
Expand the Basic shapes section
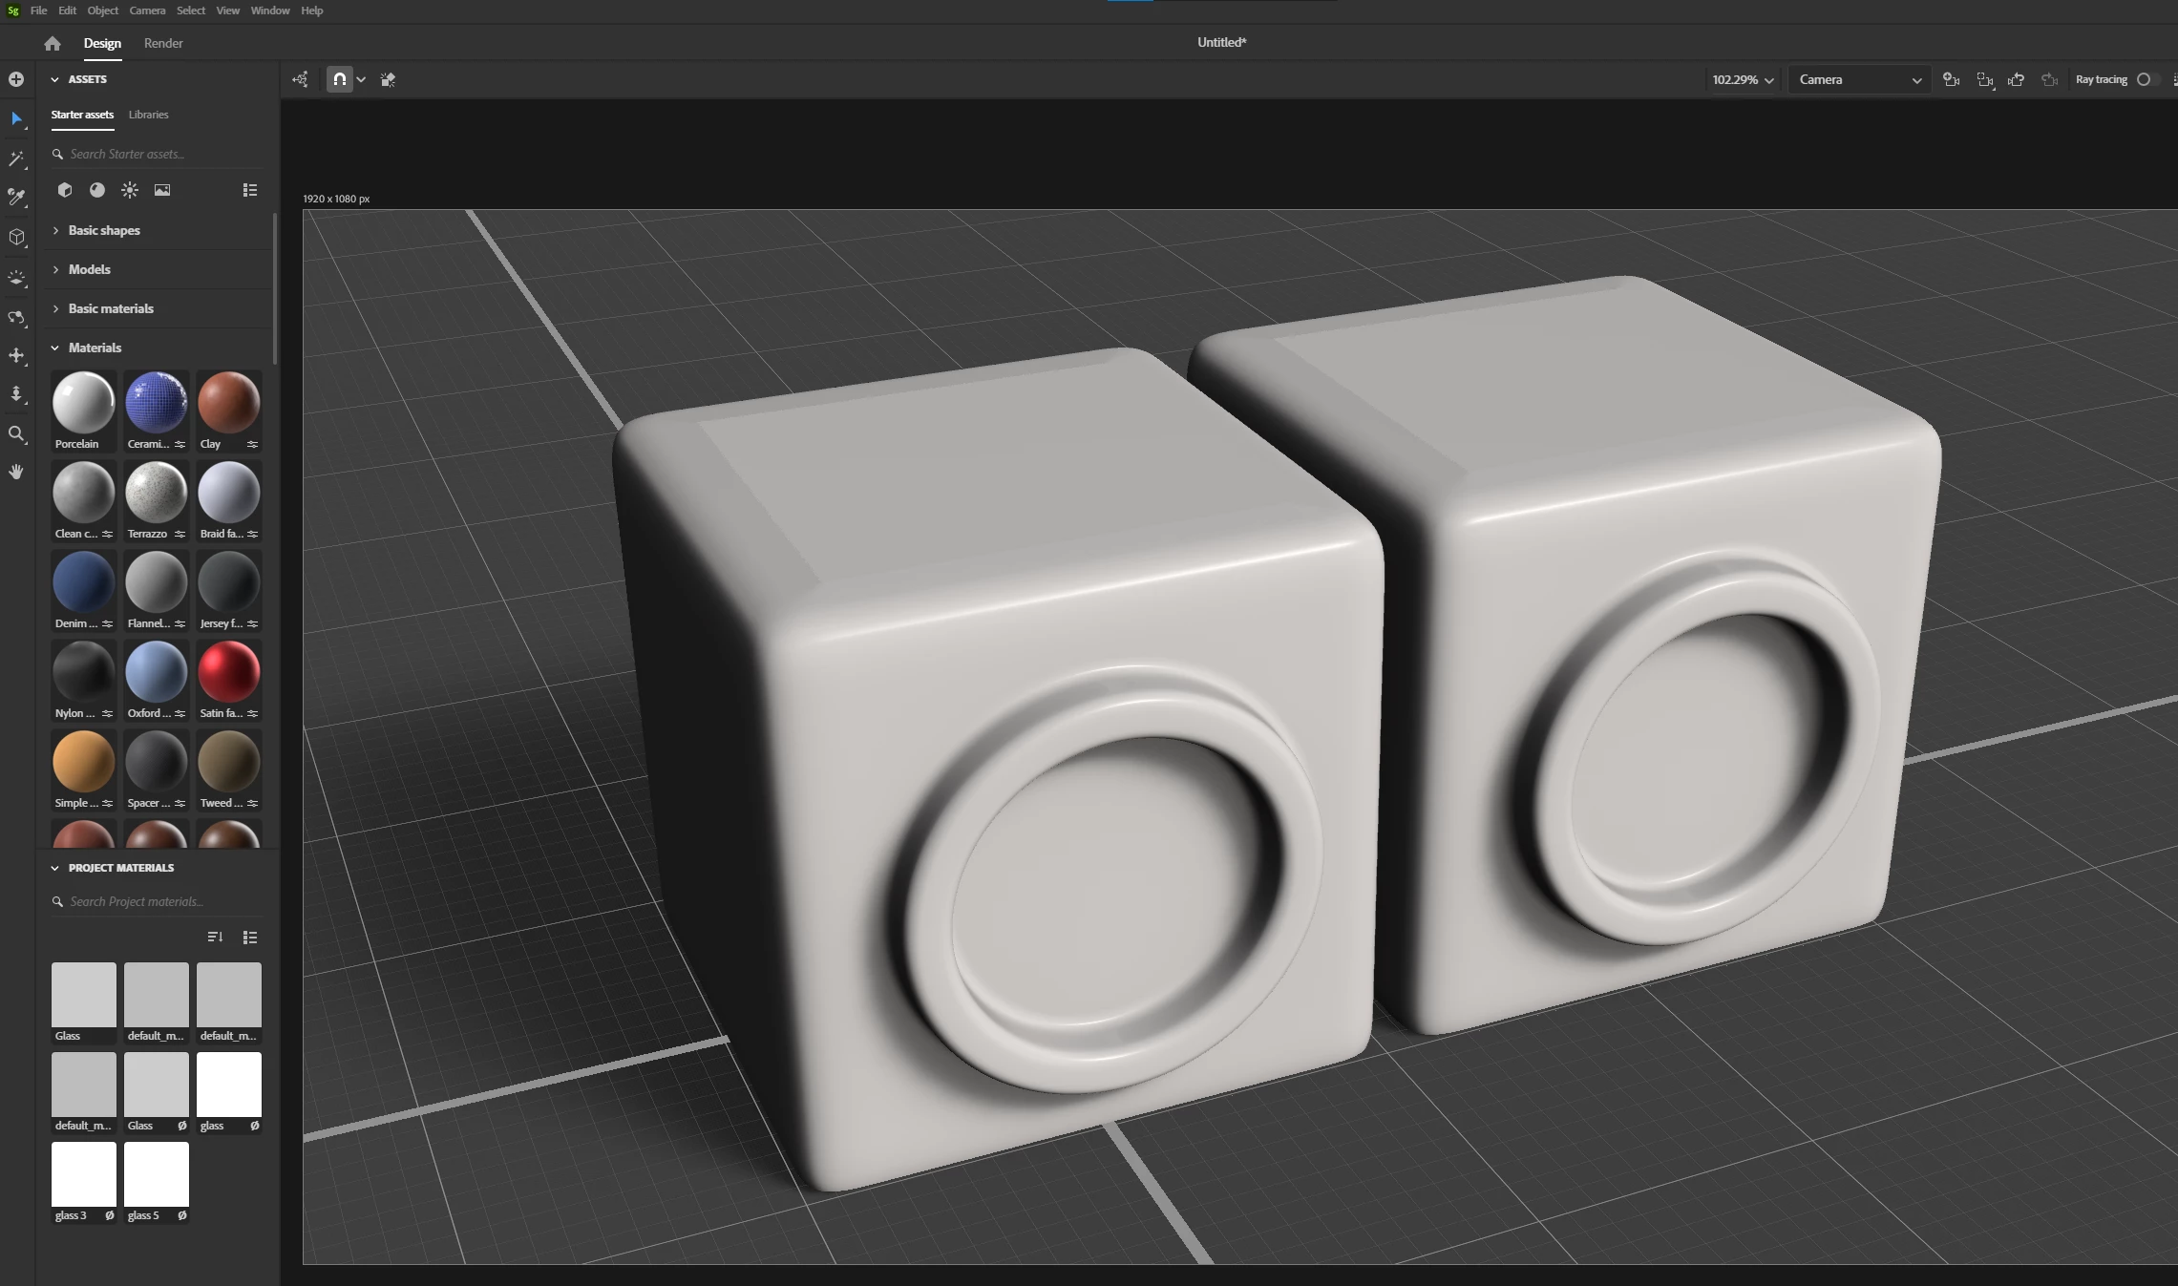pos(104,230)
